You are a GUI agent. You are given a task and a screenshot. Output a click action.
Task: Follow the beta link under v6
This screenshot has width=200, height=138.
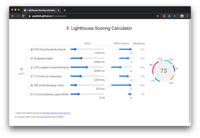(21, 73)
